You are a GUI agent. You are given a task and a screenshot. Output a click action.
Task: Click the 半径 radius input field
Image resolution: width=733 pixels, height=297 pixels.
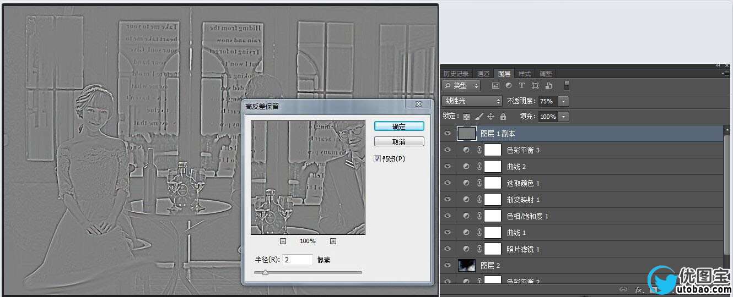[x=298, y=260]
